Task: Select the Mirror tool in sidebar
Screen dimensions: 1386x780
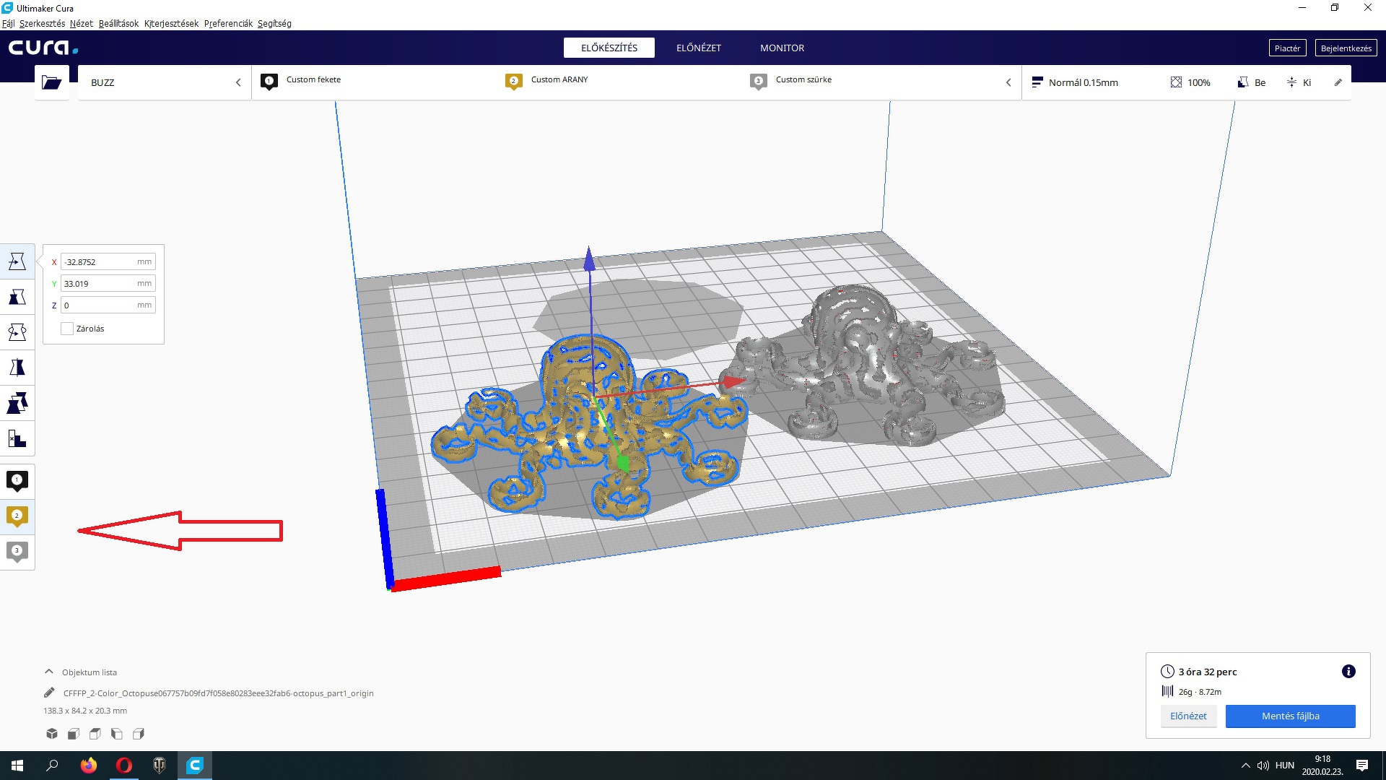Action: (17, 368)
